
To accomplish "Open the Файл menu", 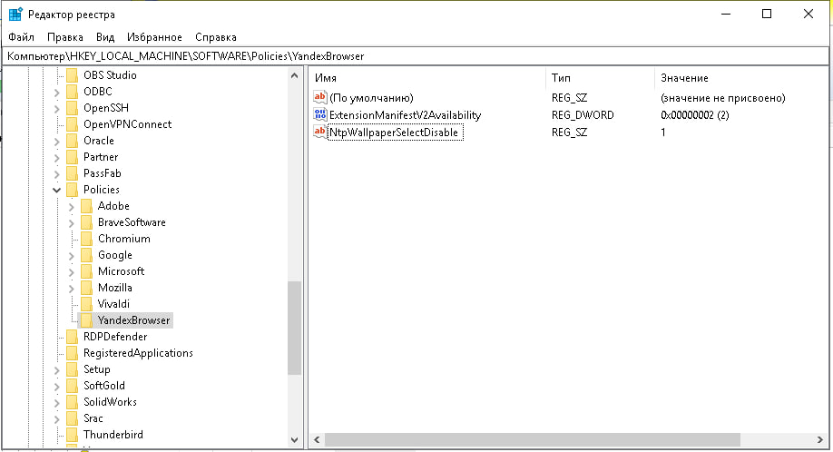I will (21, 37).
